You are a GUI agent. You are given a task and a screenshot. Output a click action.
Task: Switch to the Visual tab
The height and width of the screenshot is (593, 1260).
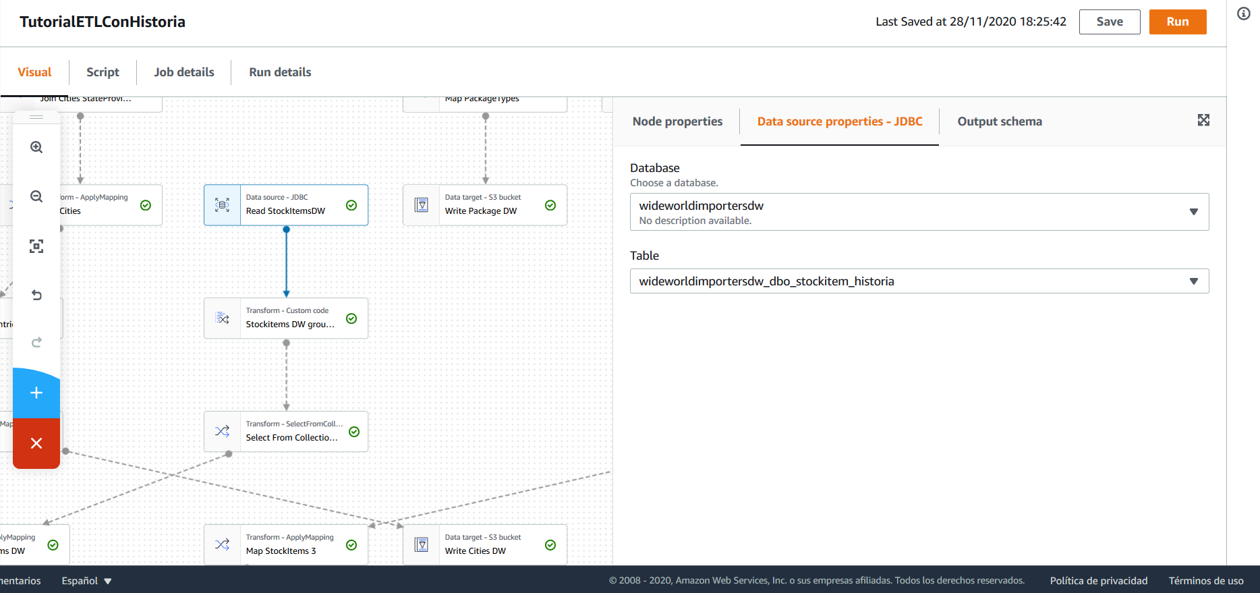click(x=34, y=72)
